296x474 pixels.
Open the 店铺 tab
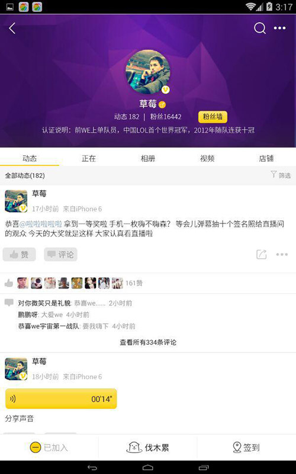(266, 158)
